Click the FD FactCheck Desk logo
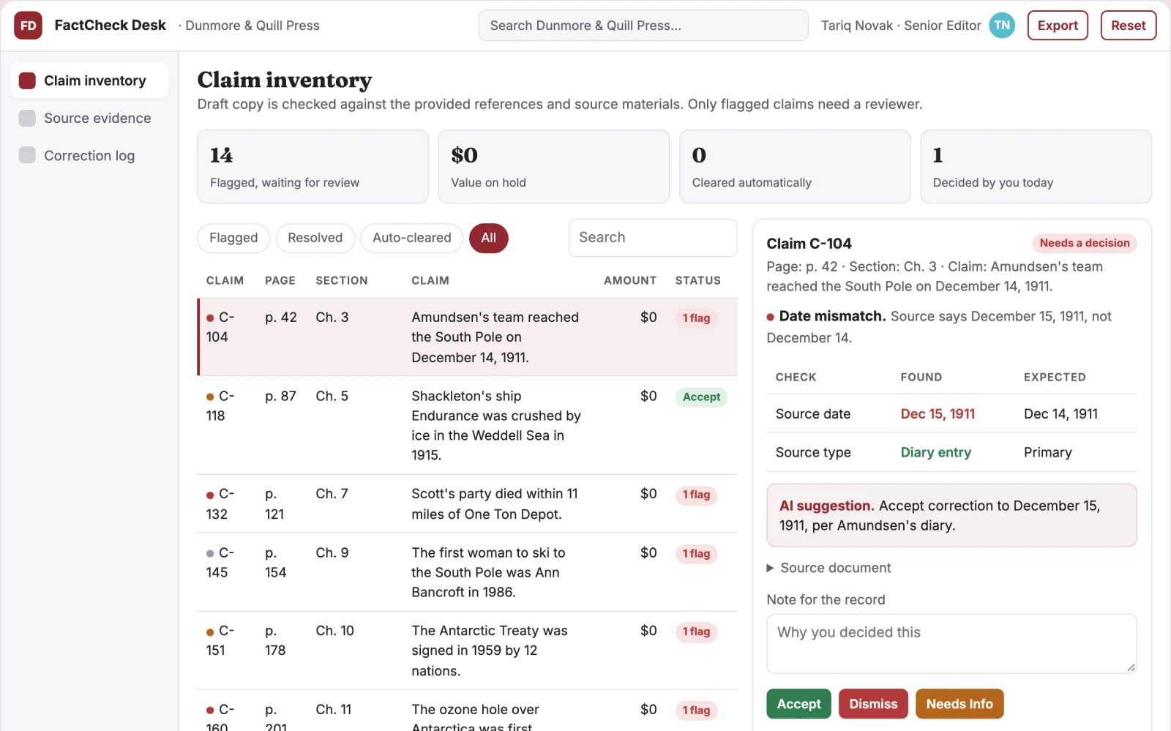Image resolution: width=1171 pixels, height=731 pixels. coord(28,26)
